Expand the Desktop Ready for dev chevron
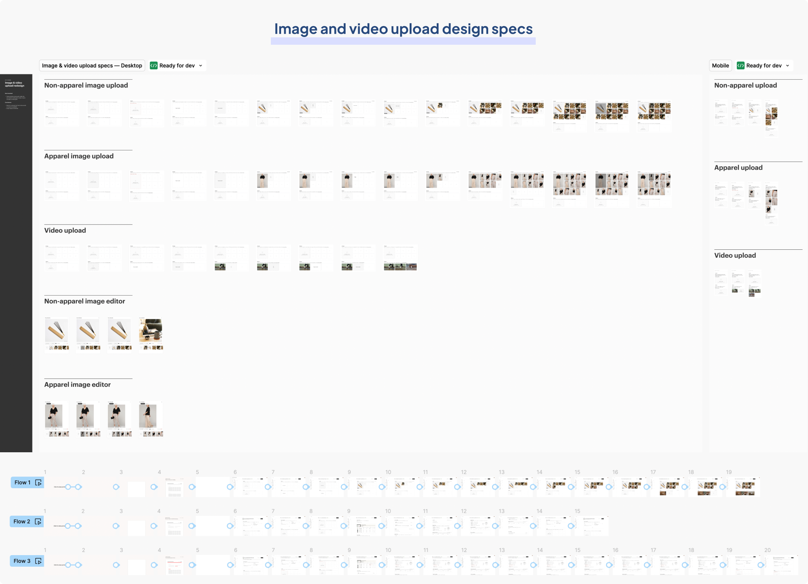 click(200, 66)
